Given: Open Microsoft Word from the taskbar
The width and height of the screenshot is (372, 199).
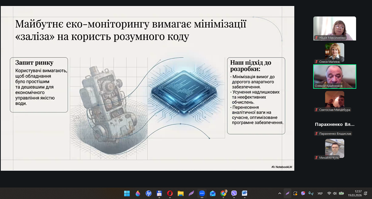Looking at the screenshot, I should [x=245, y=193].
